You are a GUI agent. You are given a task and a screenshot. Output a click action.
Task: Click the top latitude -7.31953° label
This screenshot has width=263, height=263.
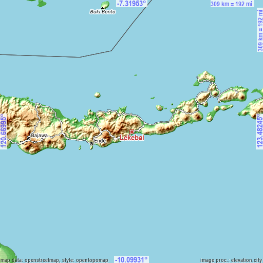131,4
